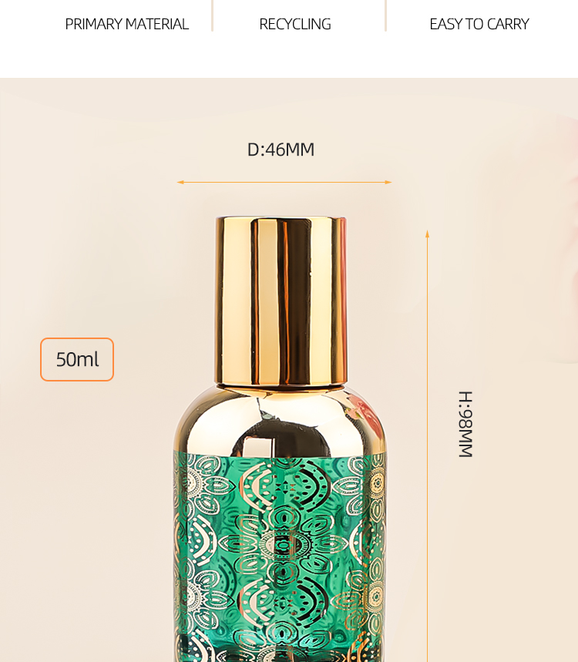Click divider between PRIMARY MATERIAL and RECYCLING

213,15
